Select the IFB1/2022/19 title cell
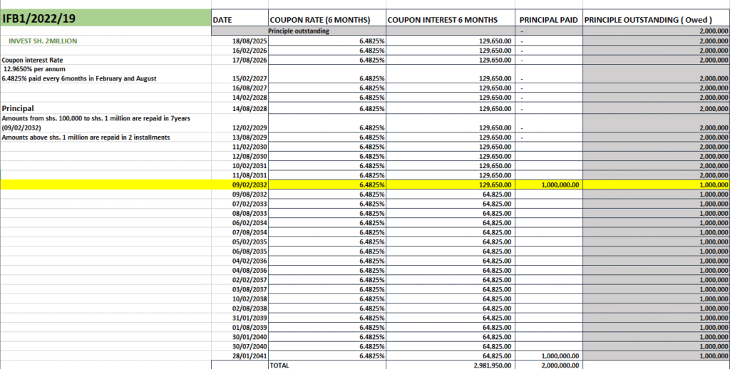The width and height of the screenshot is (730, 369). [x=106, y=18]
